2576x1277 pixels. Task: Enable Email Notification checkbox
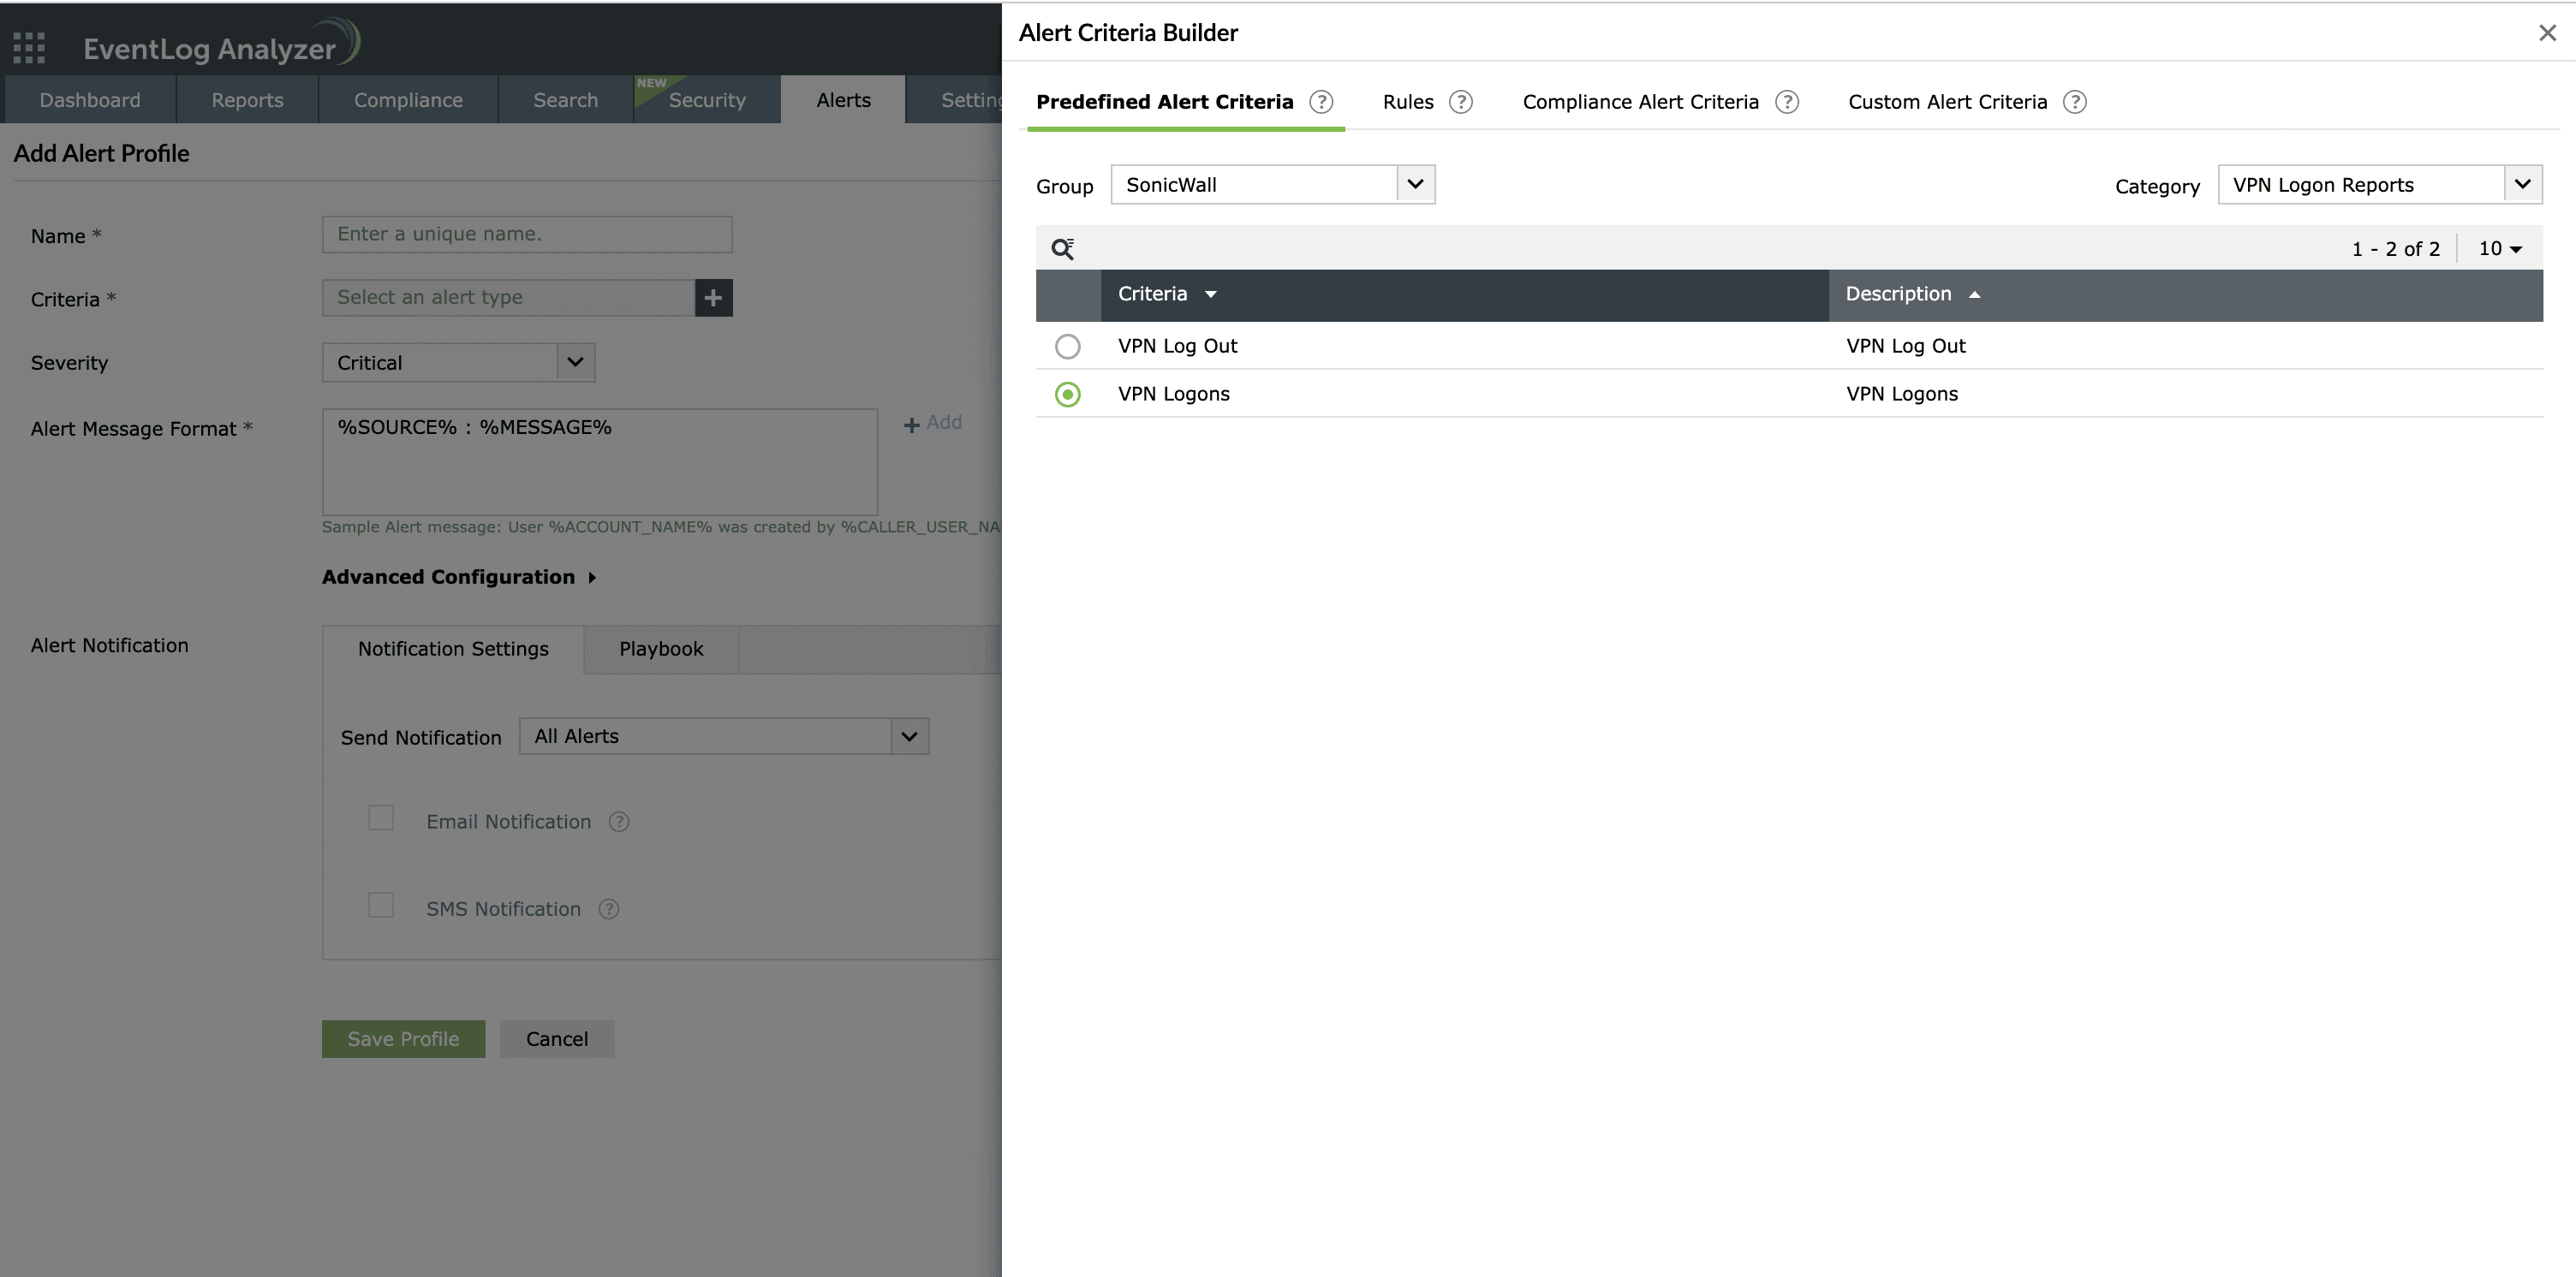click(x=381, y=817)
